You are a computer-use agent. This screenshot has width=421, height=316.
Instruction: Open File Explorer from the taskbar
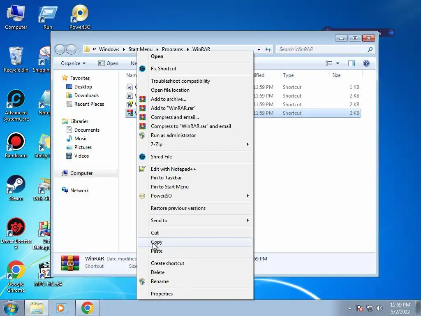[37, 308]
